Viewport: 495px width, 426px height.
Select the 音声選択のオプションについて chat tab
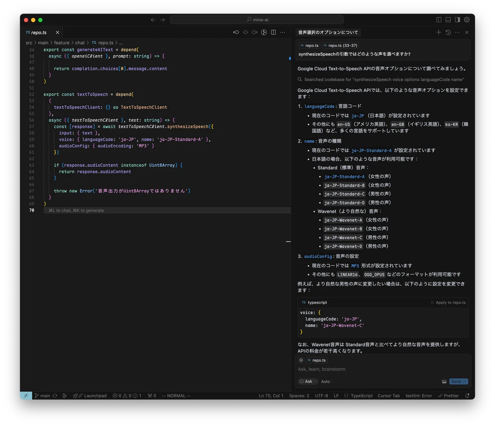pos(328,32)
